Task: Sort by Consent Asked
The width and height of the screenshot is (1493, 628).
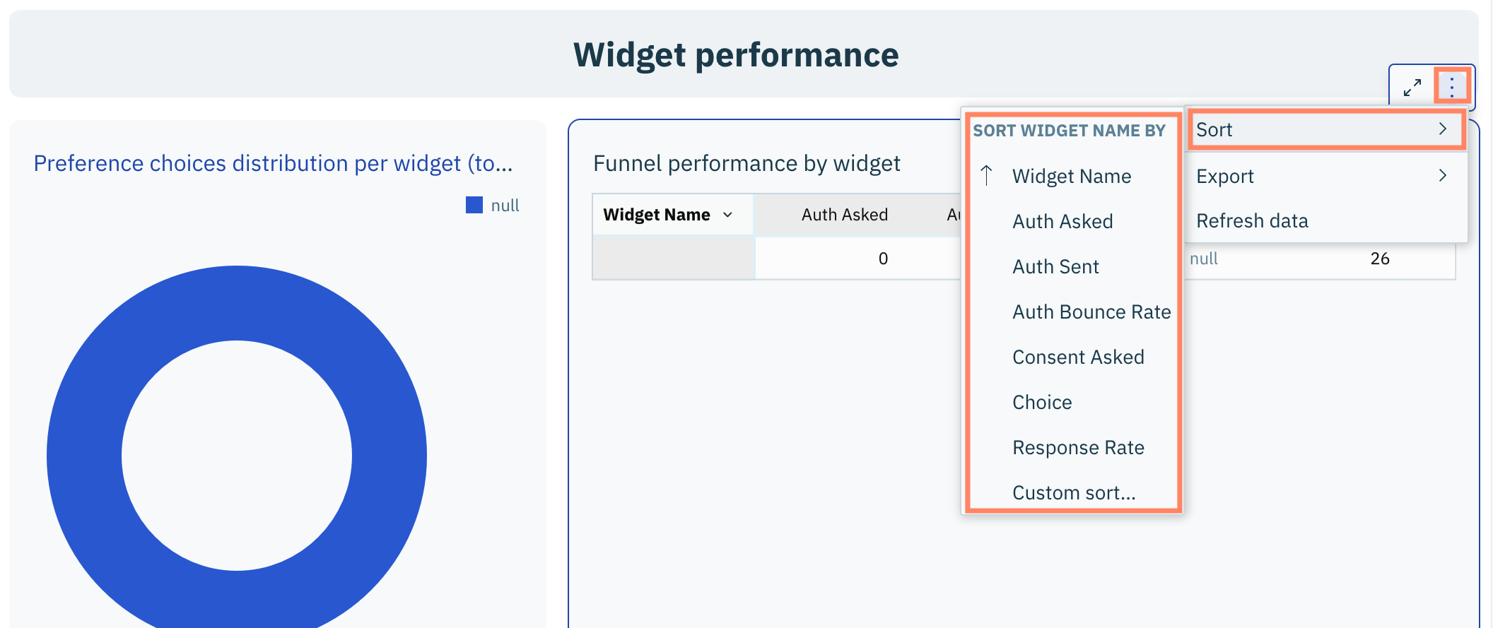Action: coord(1078,357)
